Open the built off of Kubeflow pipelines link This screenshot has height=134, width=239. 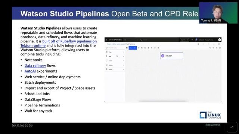[x=69, y=41]
